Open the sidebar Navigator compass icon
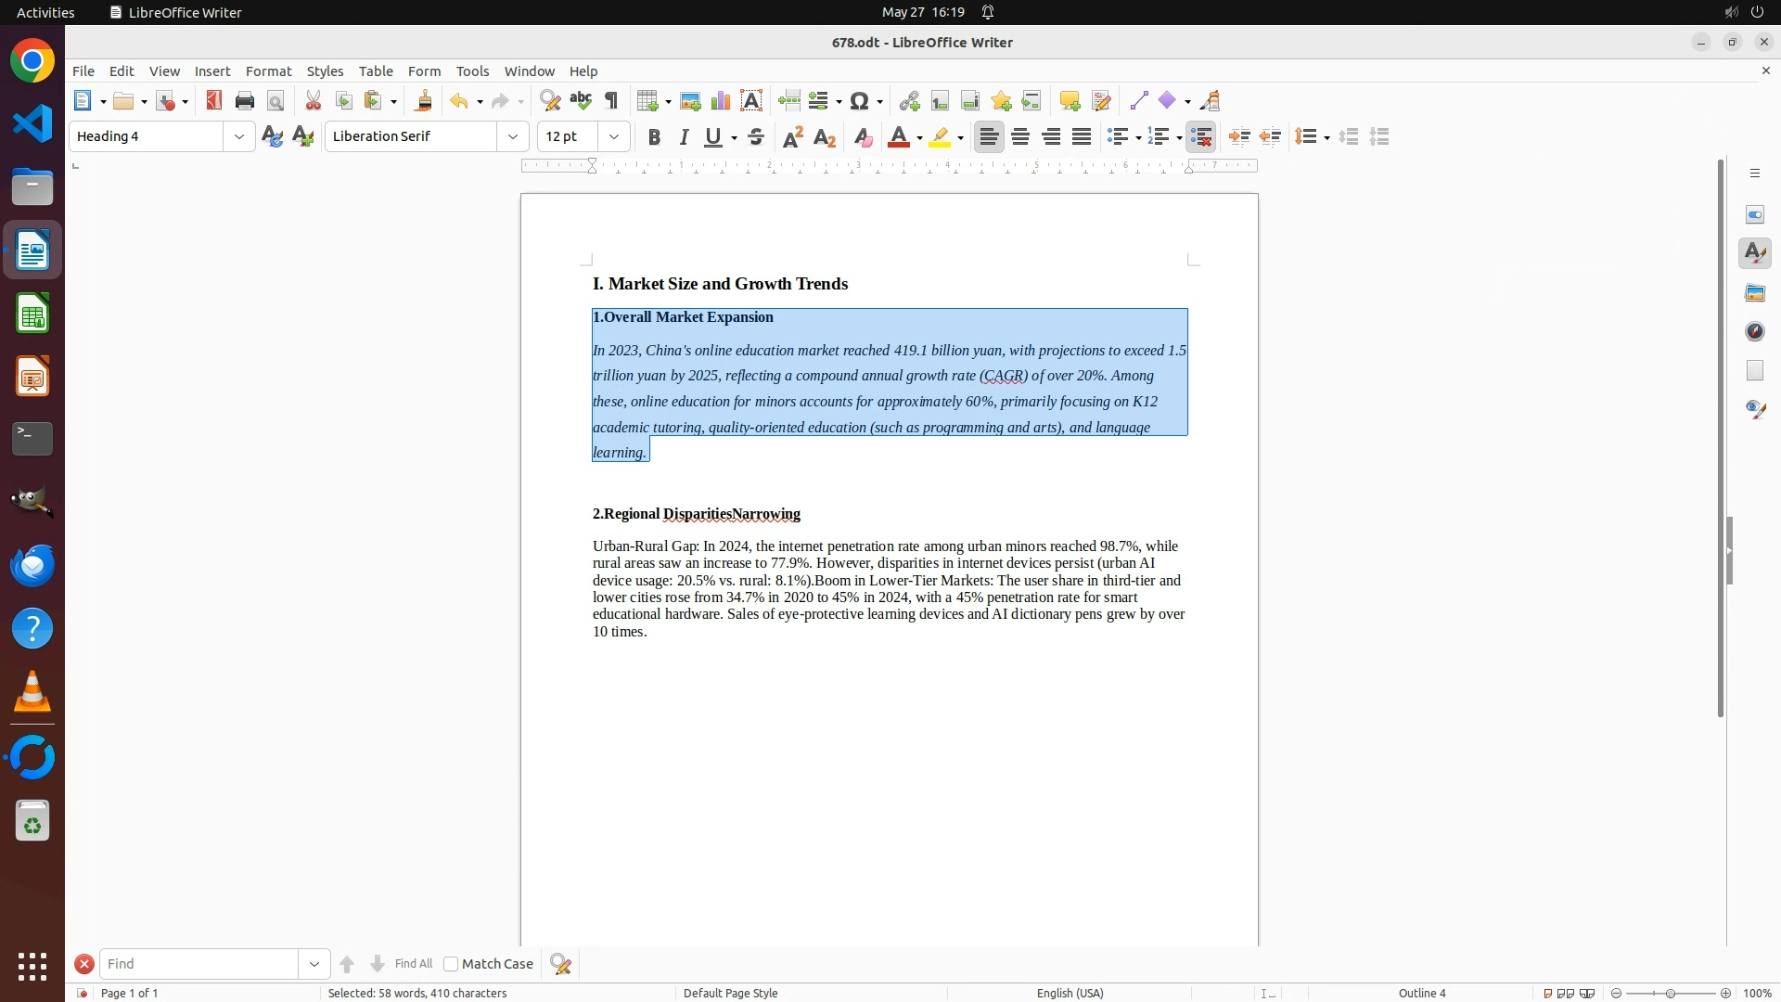 coord(1755,331)
